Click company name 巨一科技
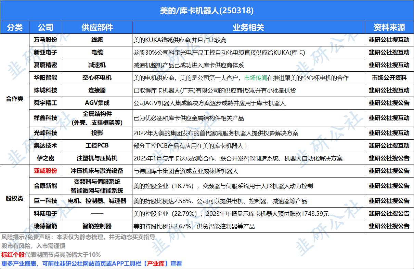 coord(46,201)
